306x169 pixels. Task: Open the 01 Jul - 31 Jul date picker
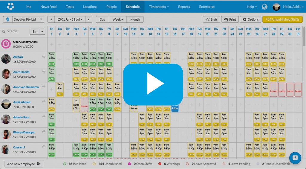coord(70,19)
